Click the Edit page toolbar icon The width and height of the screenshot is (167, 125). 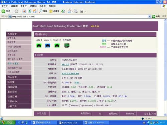82,11
